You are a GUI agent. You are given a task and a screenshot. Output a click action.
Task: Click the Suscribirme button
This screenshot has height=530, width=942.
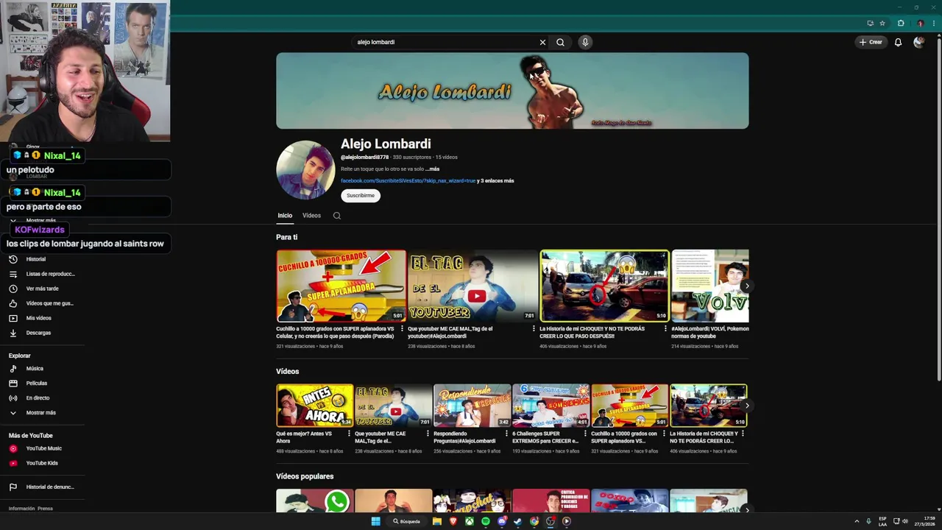(361, 195)
